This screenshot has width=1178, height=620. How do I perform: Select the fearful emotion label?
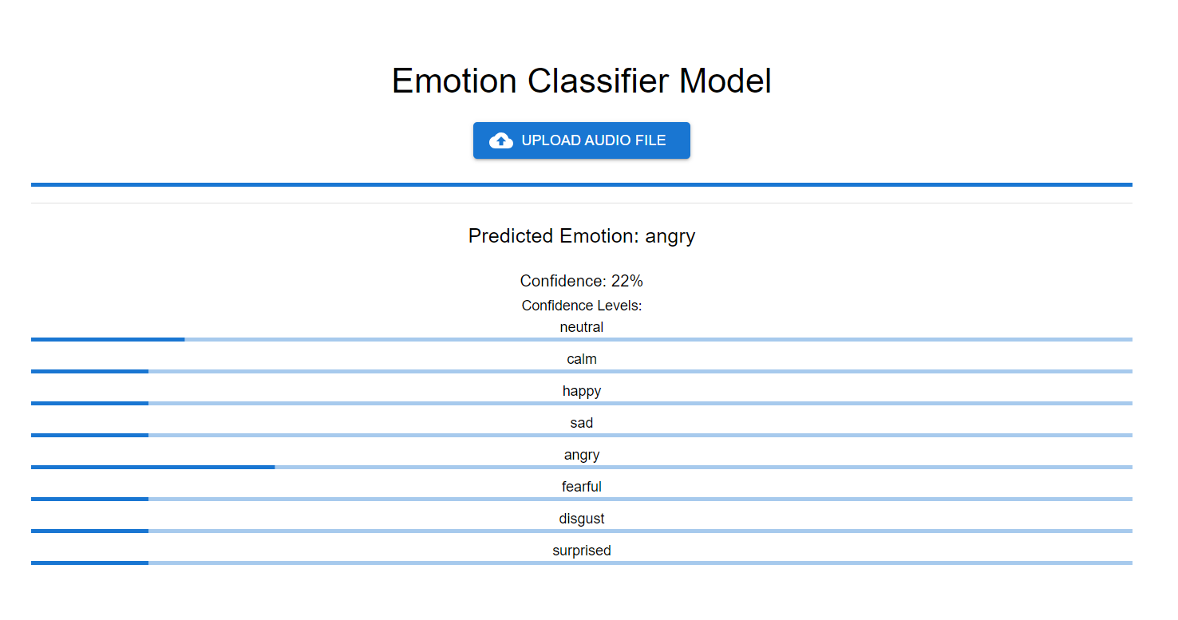582,487
